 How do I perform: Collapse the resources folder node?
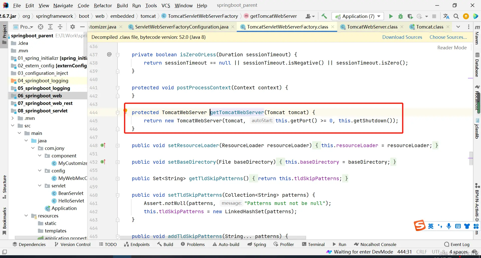(x=26, y=216)
